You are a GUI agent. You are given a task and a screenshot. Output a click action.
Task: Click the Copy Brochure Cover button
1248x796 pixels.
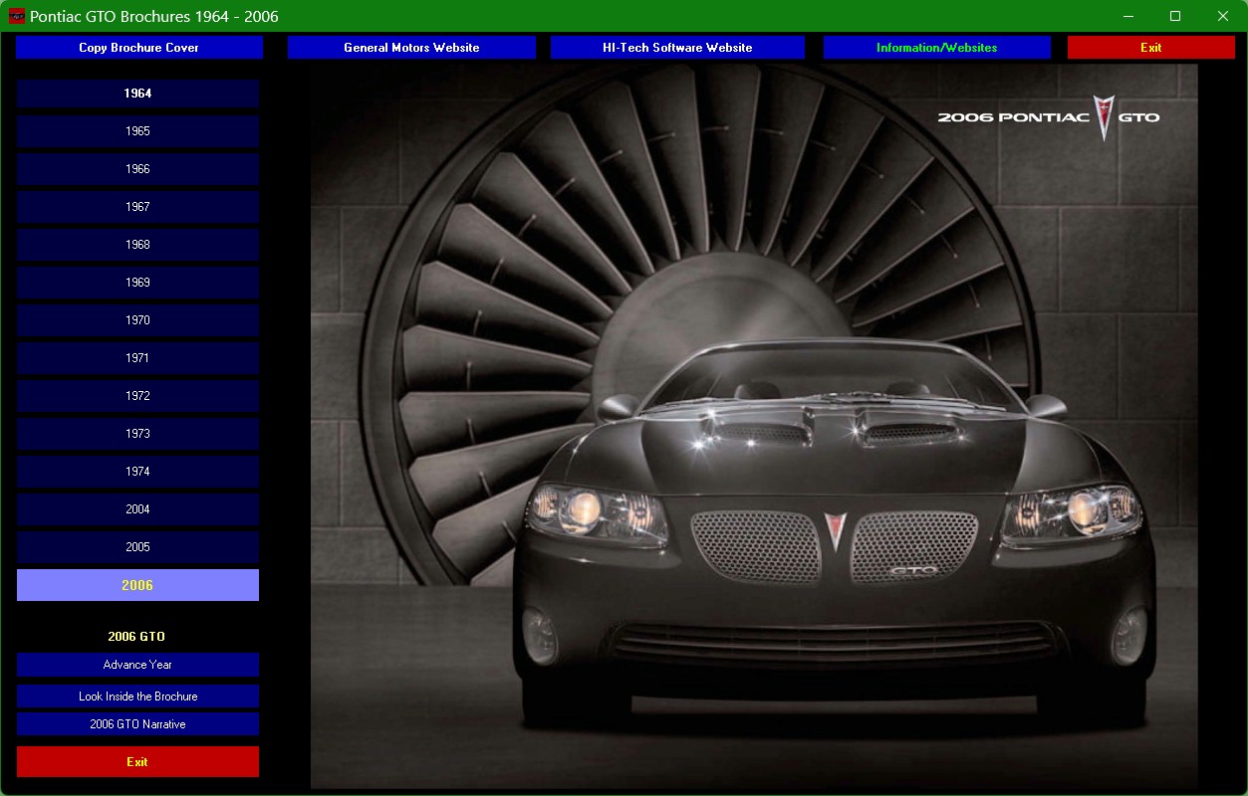pos(139,48)
